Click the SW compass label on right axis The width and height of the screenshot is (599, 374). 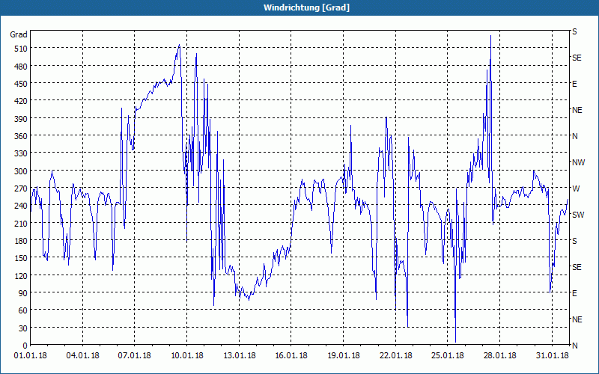coord(578,215)
